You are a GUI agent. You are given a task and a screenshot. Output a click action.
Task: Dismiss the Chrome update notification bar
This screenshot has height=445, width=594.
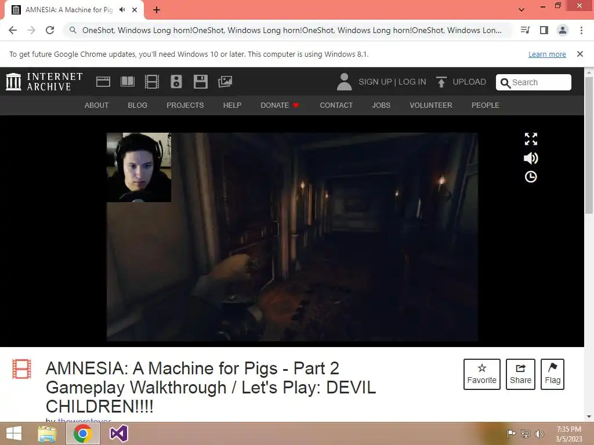[580, 54]
